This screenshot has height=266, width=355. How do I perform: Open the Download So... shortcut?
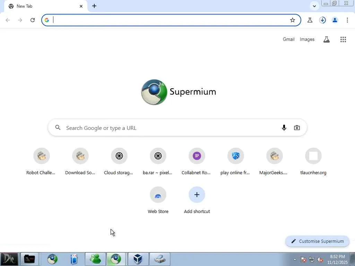(x=80, y=162)
